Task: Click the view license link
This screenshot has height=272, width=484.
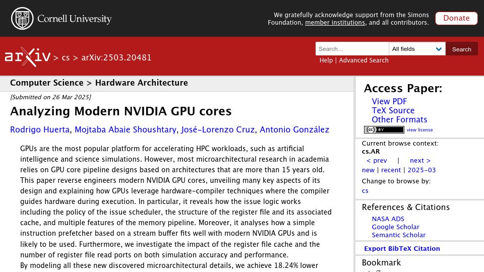Action: [x=419, y=130]
